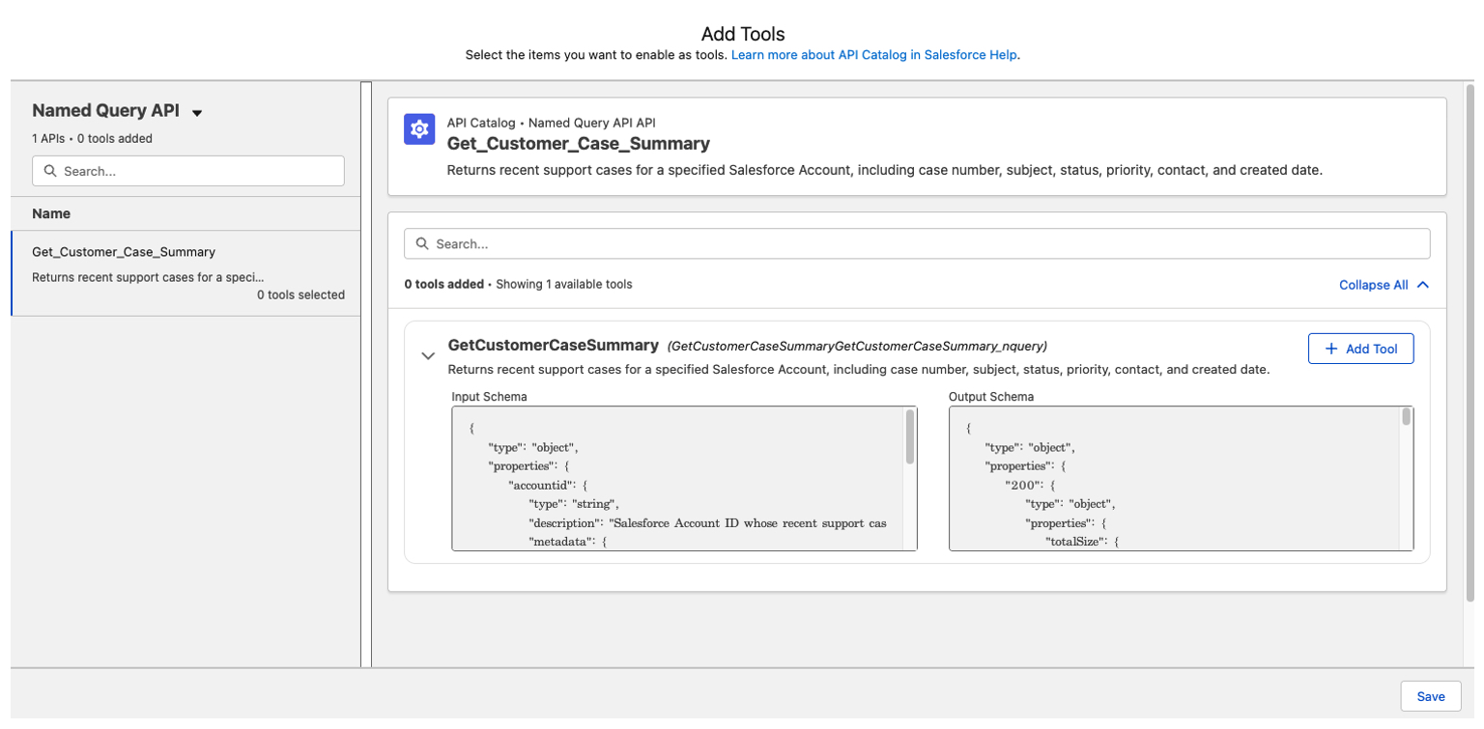This screenshot has width=1484, height=729.
Task: Click the Name column header
Action: click(51, 213)
